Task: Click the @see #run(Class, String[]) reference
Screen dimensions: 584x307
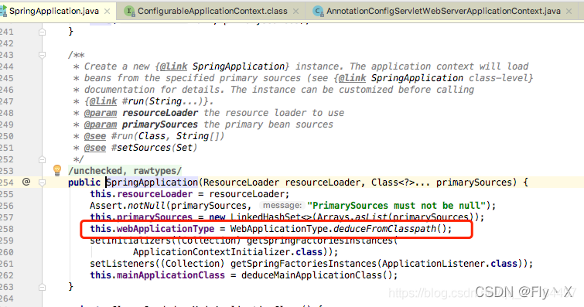Action: point(154,136)
